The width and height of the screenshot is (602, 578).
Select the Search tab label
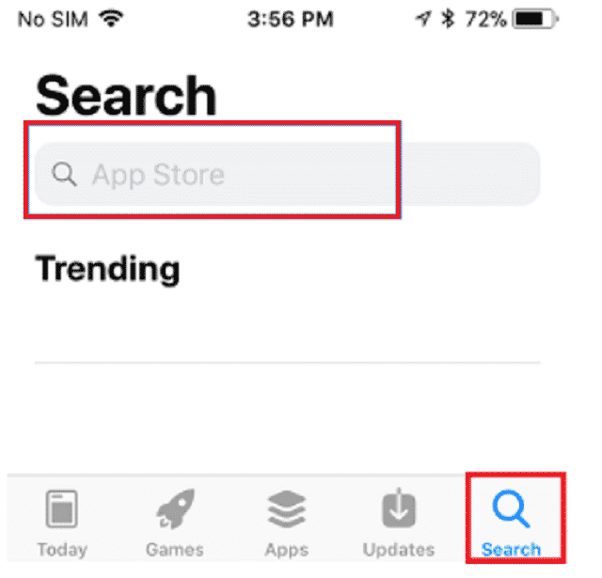point(511,550)
